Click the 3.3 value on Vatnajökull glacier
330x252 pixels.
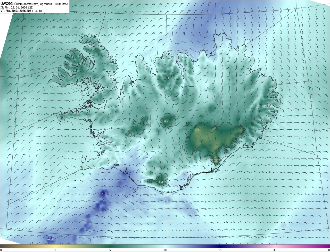[197, 130]
